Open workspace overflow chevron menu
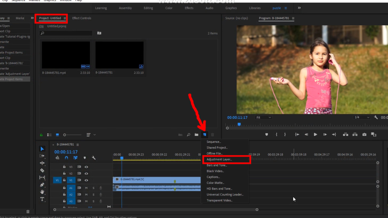The width and height of the screenshot is (388, 218). click(x=299, y=8)
